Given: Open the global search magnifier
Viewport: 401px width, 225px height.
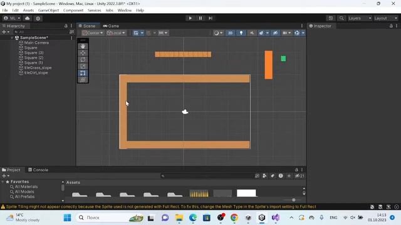Looking at the screenshot, I should [341, 18].
